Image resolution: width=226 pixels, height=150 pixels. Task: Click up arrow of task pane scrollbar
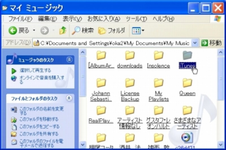pos(82,52)
